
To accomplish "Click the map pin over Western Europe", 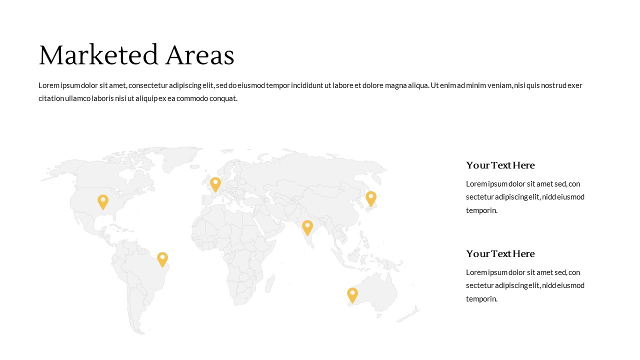I will 215,184.
